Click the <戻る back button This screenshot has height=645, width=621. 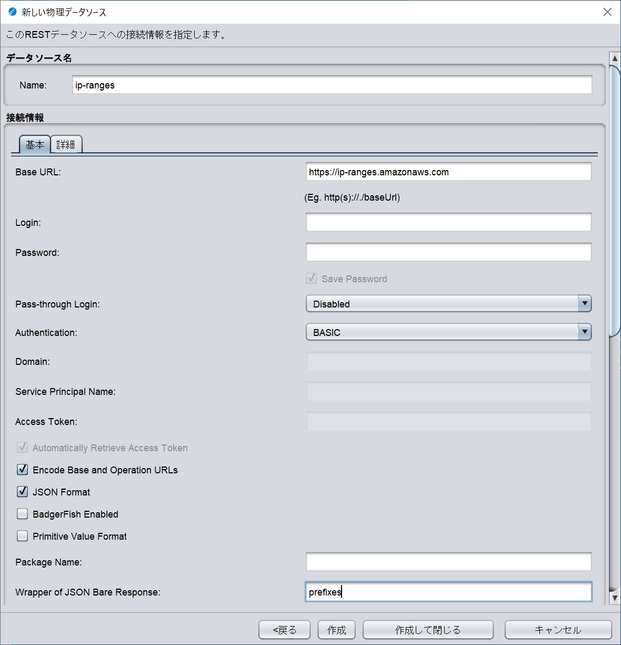click(x=285, y=630)
